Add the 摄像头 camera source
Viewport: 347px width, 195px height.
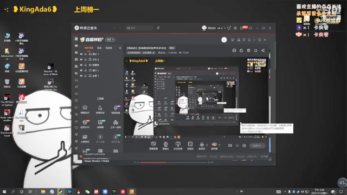(x=165, y=146)
